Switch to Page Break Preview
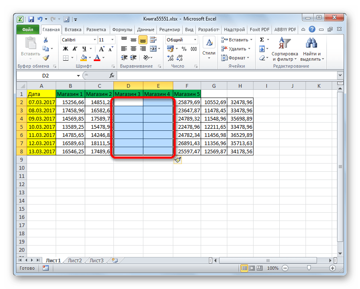The height and width of the screenshot is (289, 360). [259, 268]
